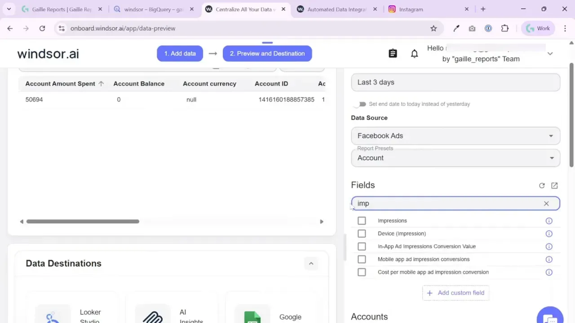Image resolution: width=575 pixels, height=323 pixels.
Task: Open the notifications bell
Action: pos(414,53)
